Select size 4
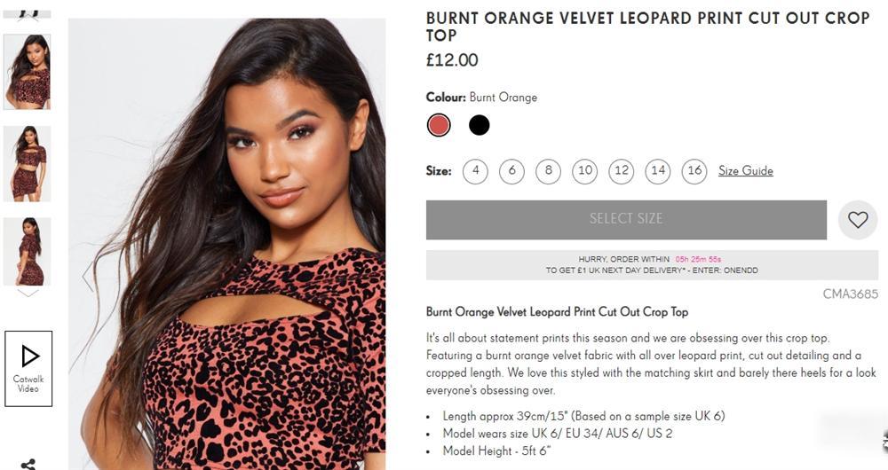The height and width of the screenshot is (470, 888). pos(475,171)
